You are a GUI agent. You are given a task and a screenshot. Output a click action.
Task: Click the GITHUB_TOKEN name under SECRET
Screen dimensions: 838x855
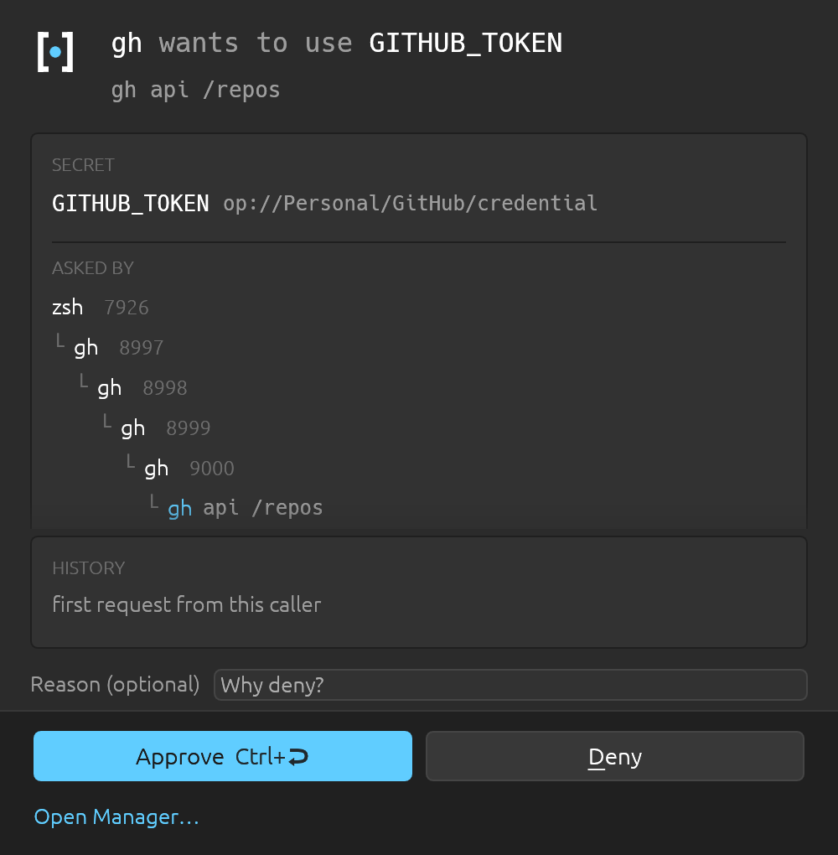coord(130,204)
